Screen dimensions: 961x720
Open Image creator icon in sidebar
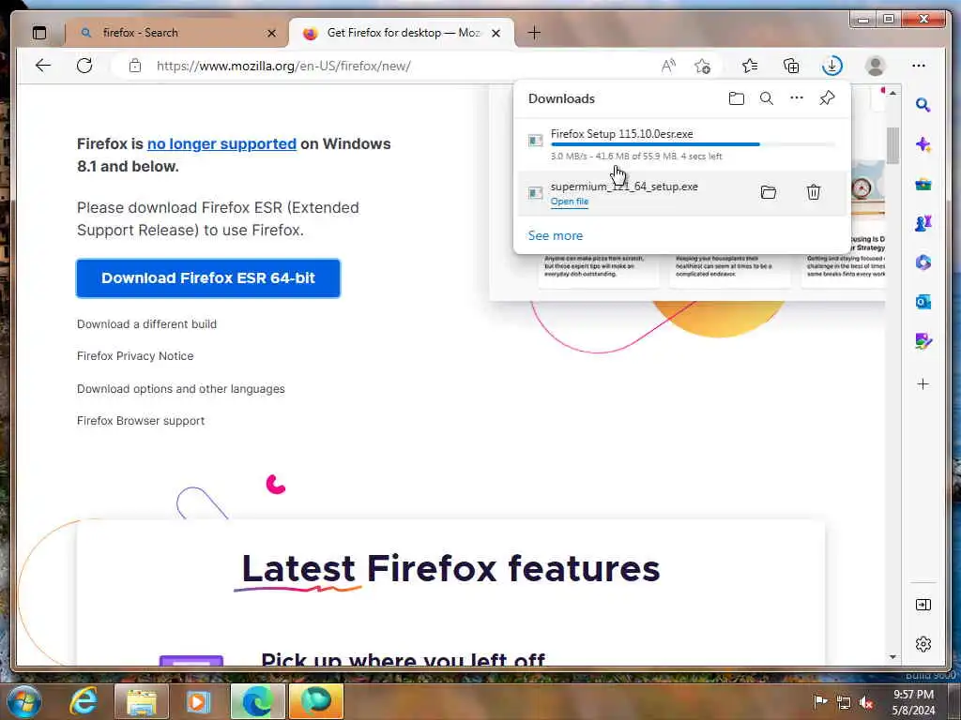[923, 341]
